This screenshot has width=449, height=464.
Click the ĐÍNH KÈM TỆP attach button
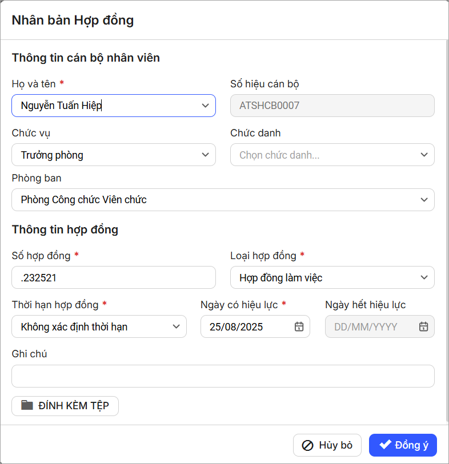[65, 406]
